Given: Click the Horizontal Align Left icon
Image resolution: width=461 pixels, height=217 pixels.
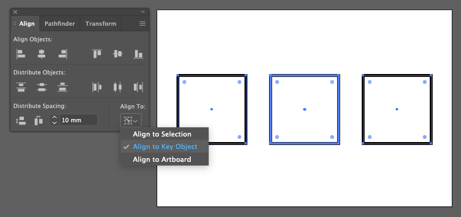Looking at the screenshot, I should coord(21,54).
